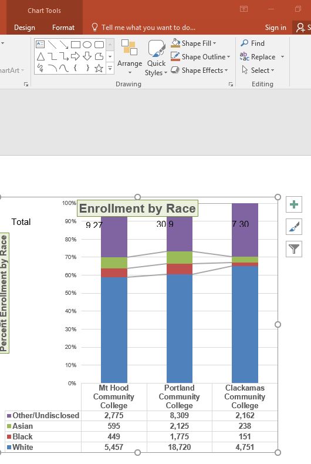
Task: Open the Replace dropdown arrow
Action: [x=283, y=57]
